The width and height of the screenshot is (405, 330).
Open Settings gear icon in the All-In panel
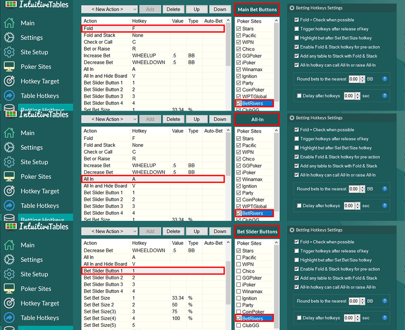pyautogui.click(x=9, y=147)
